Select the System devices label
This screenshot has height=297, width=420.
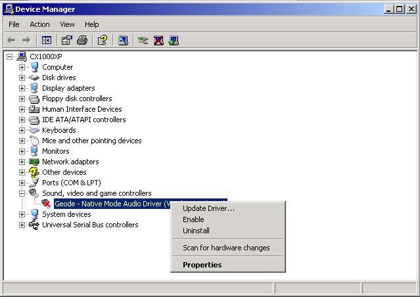[66, 214]
